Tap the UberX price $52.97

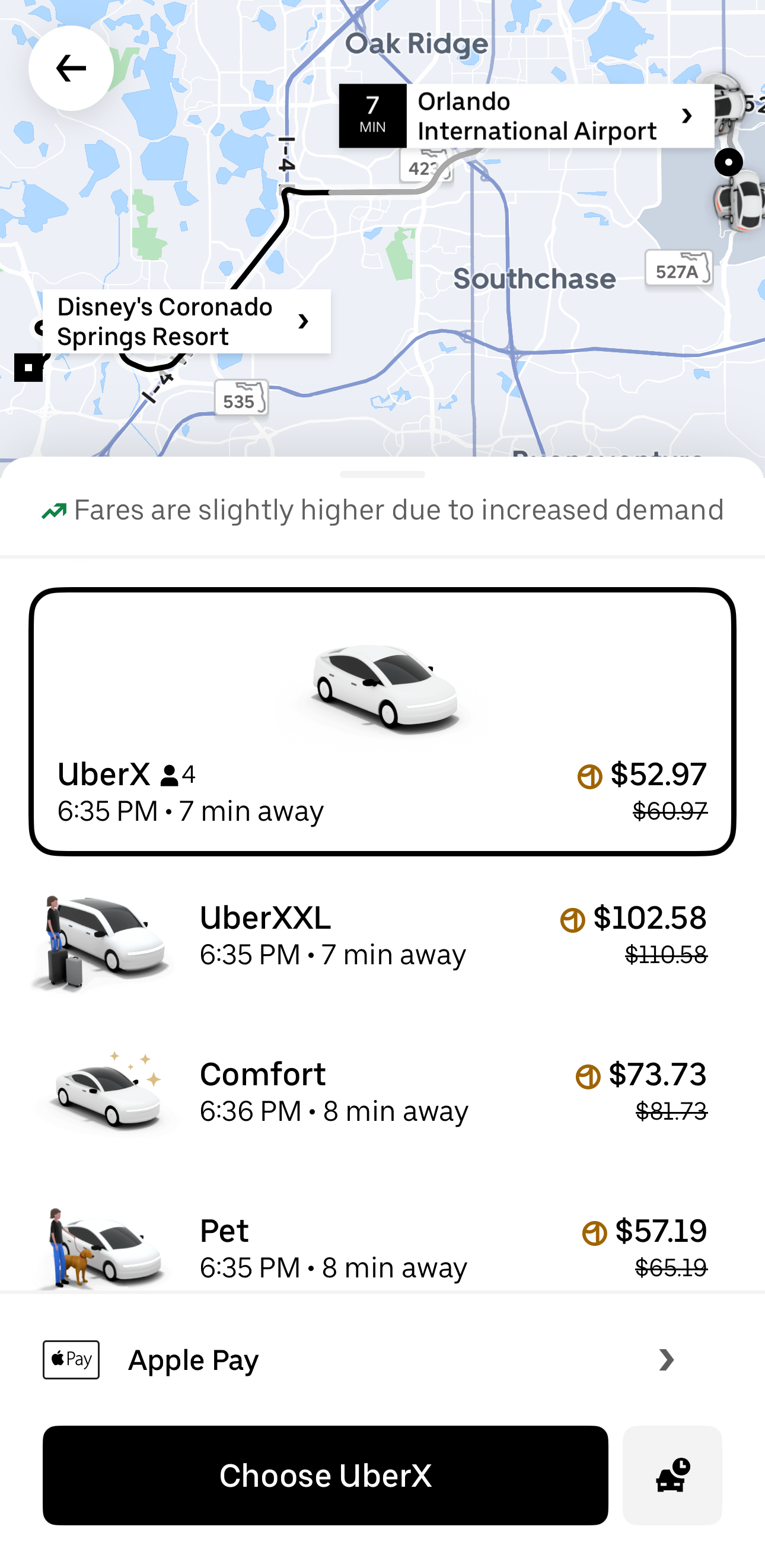(x=658, y=773)
